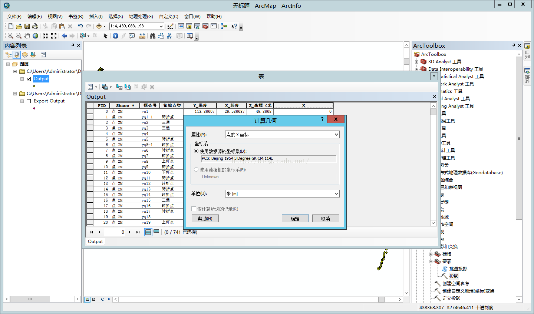Image resolution: width=534 pixels, height=314 pixels.
Task: Click the record number field showing 0
Action: (x=114, y=232)
